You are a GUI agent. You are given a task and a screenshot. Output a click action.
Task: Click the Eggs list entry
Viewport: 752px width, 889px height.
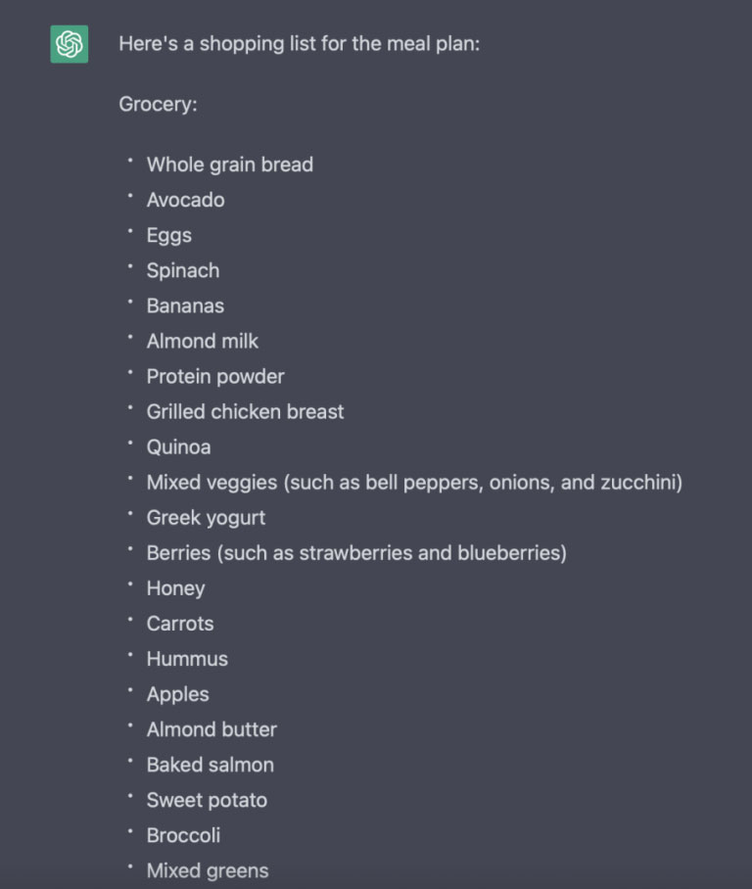pyautogui.click(x=169, y=235)
